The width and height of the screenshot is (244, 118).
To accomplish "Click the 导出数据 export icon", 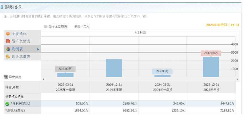I will point(6,77).
